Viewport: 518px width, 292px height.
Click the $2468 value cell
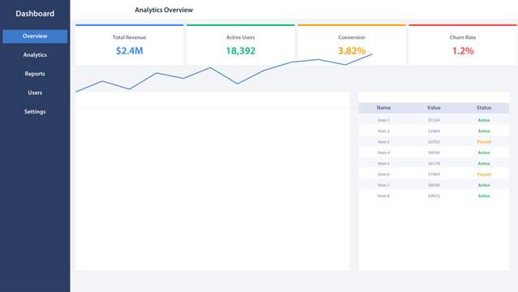[434, 131]
